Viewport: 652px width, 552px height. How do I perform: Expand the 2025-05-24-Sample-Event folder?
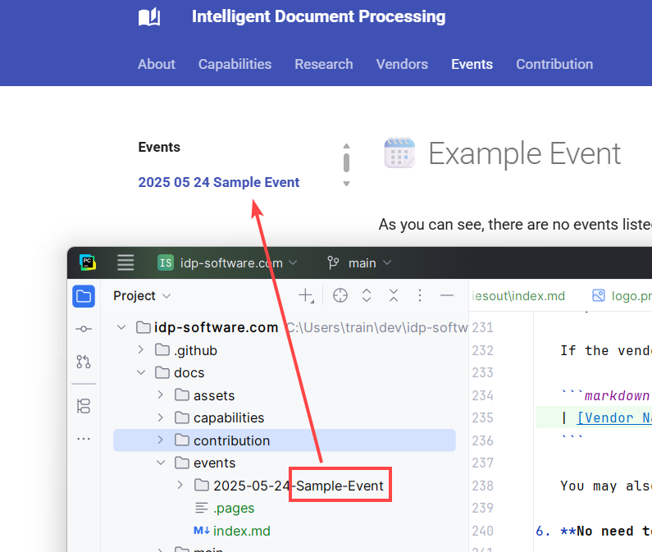(x=180, y=485)
